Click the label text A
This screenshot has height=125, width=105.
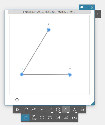48,24
